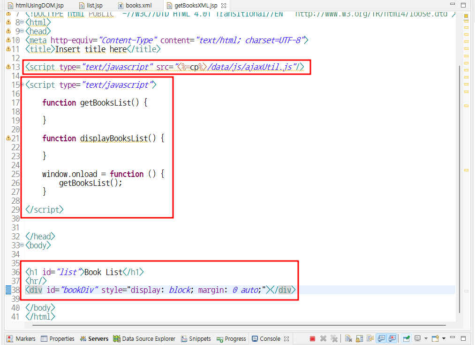Click the warning marker beside line 9
The height and width of the screenshot is (345, 475).
tap(8, 31)
